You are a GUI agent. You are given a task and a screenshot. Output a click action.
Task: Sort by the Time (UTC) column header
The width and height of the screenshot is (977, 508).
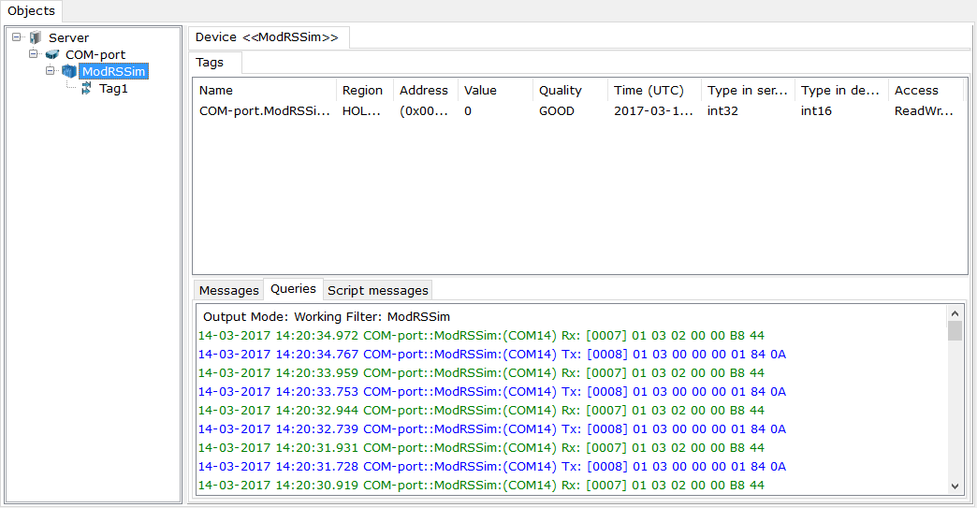point(653,90)
